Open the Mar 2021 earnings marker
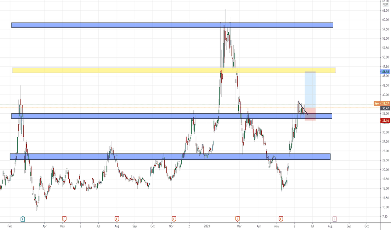The height and width of the screenshot is (230, 391). coord(237,219)
